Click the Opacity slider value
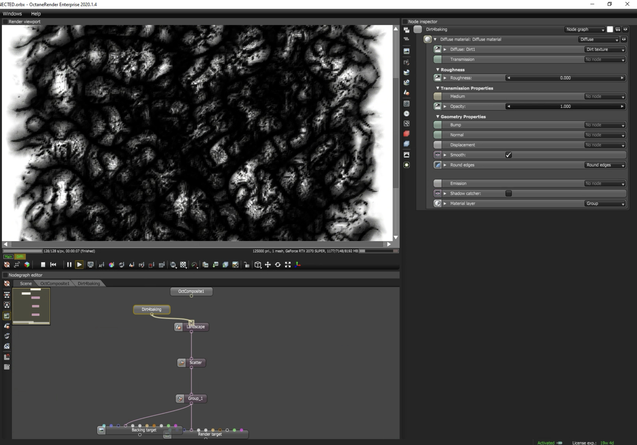 (565, 106)
